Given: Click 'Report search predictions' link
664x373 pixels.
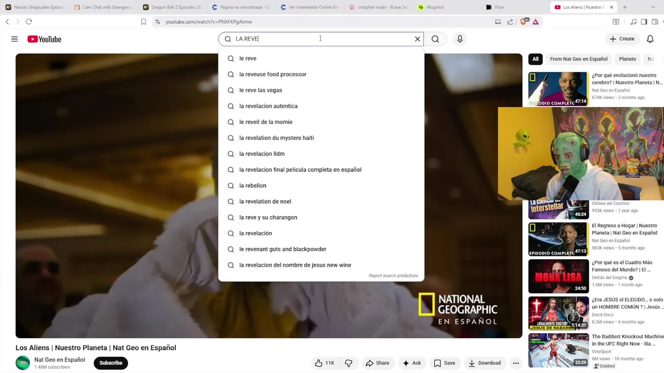Looking at the screenshot, I should coord(393,276).
